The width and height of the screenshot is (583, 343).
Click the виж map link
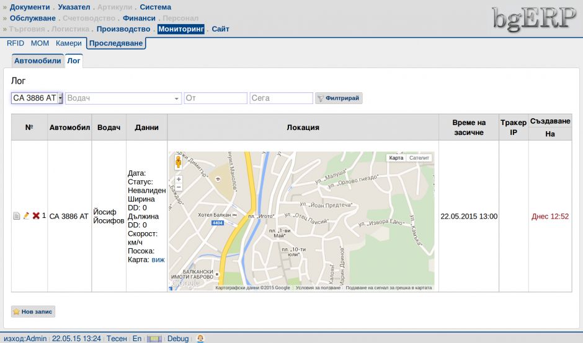tap(158, 259)
